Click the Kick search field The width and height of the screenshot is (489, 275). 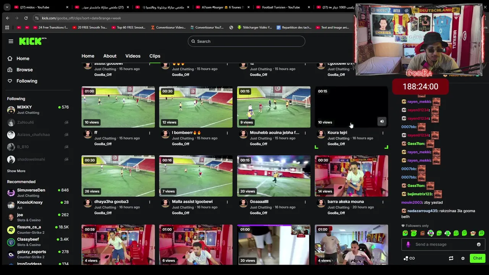[246, 41]
